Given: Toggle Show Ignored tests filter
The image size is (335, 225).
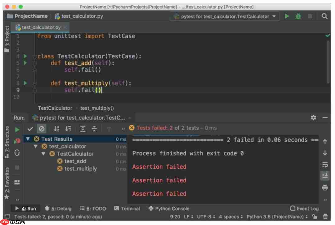Looking at the screenshot, I should pos(41,128).
